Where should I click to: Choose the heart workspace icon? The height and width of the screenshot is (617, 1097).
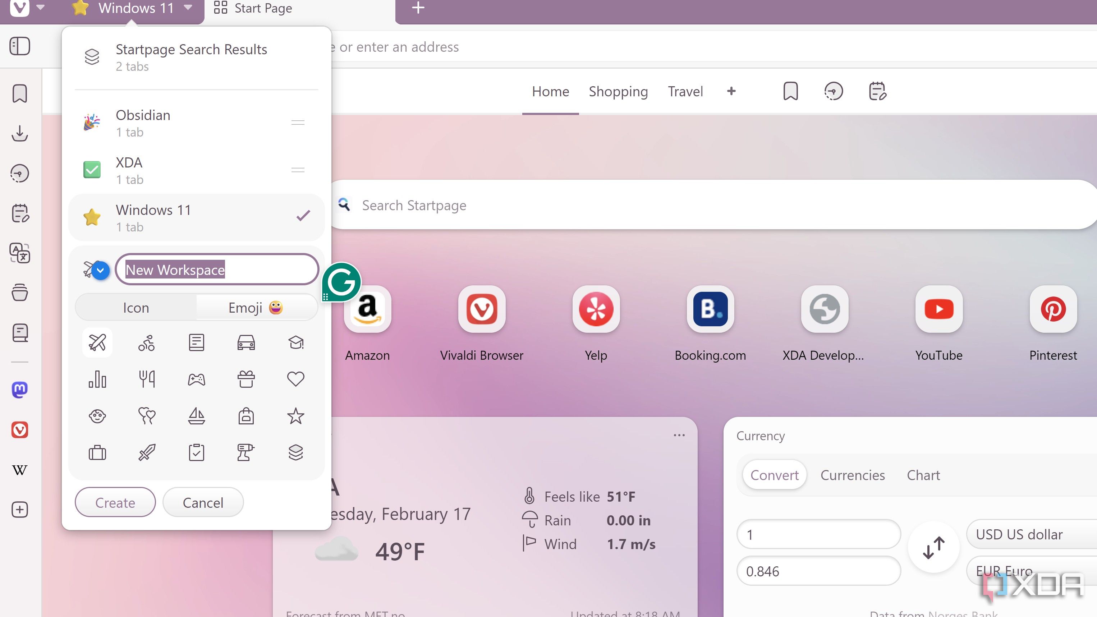[x=295, y=379]
